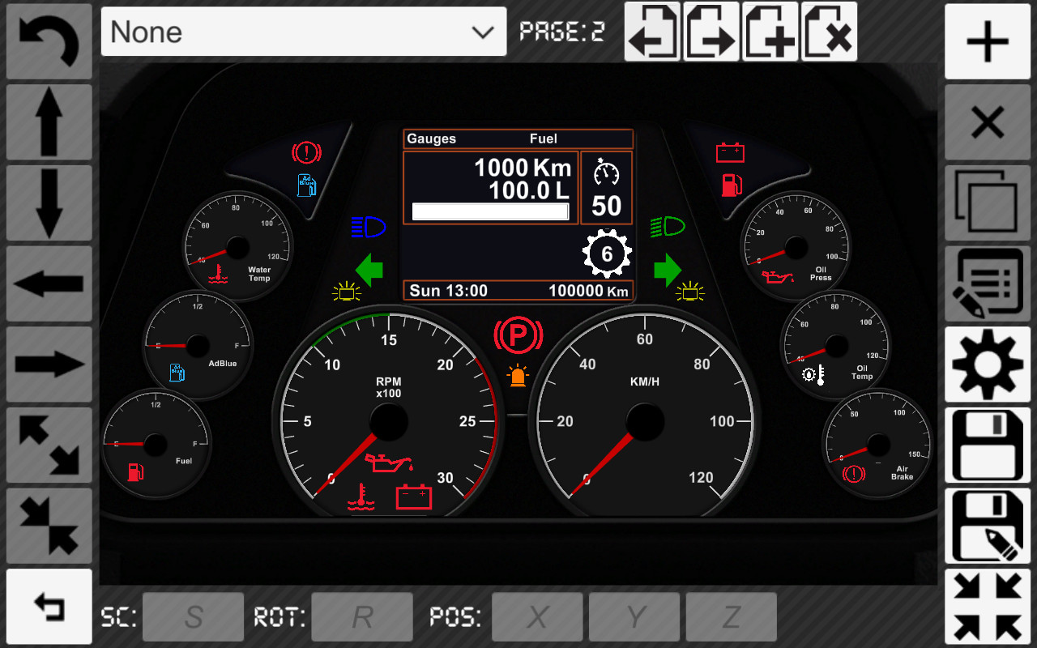Open the settings gear panel
The height and width of the screenshot is (648, 1037).
(987, 364)
